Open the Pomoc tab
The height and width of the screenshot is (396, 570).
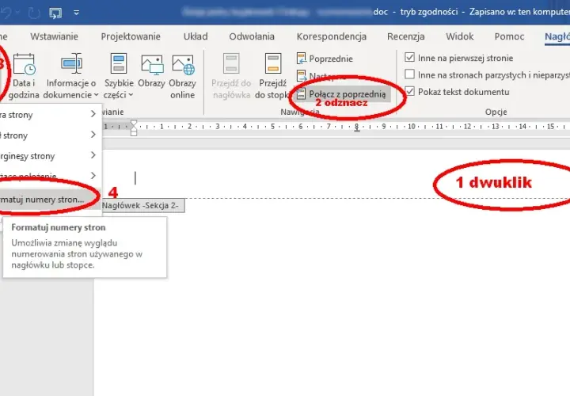pos(509,36)
